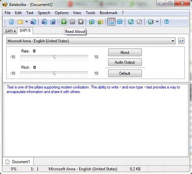
Task: Click the Pitch slider thumb
Action: (x=55, y=73)
